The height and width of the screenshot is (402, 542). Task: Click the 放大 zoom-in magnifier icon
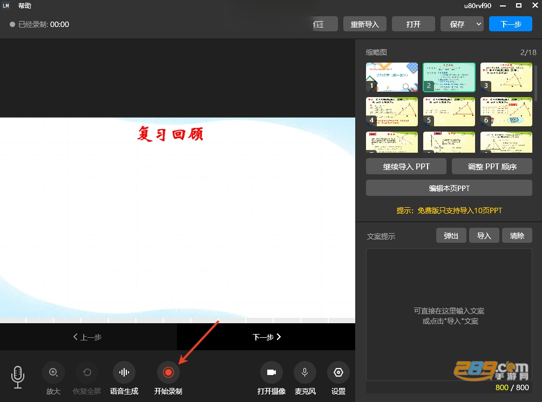pos(53,372)
